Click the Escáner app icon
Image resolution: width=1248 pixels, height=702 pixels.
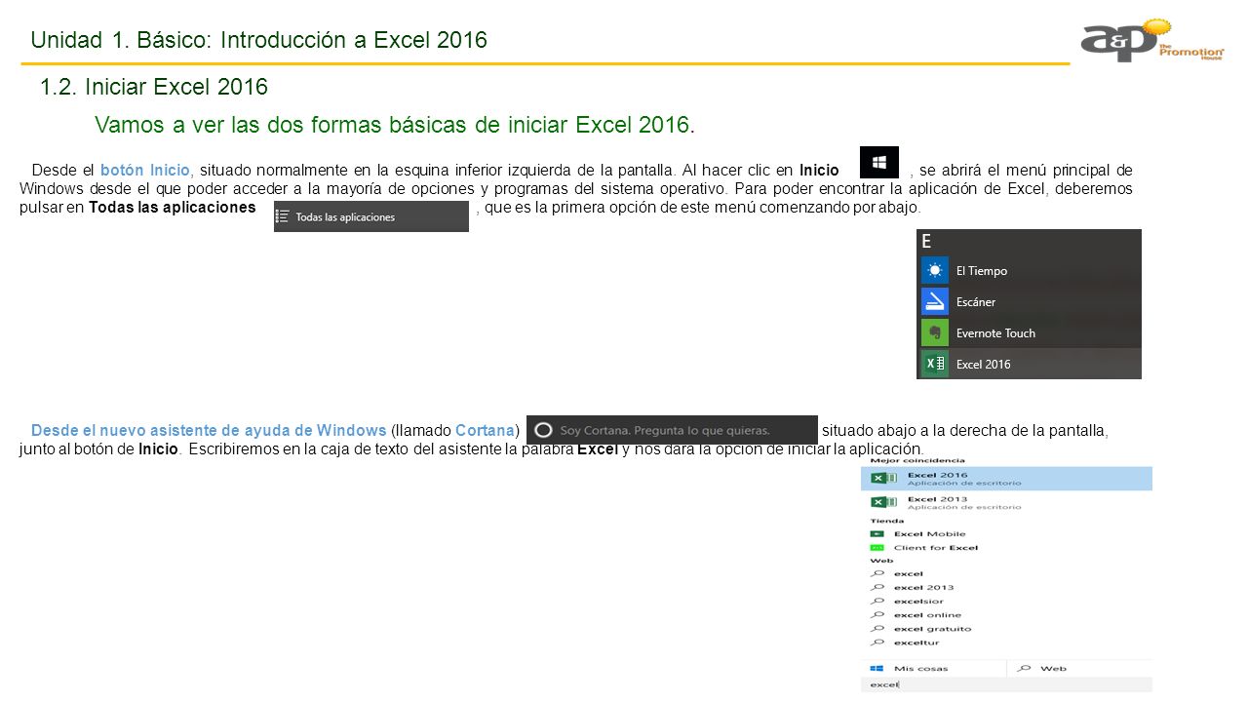tap(935, 301)
